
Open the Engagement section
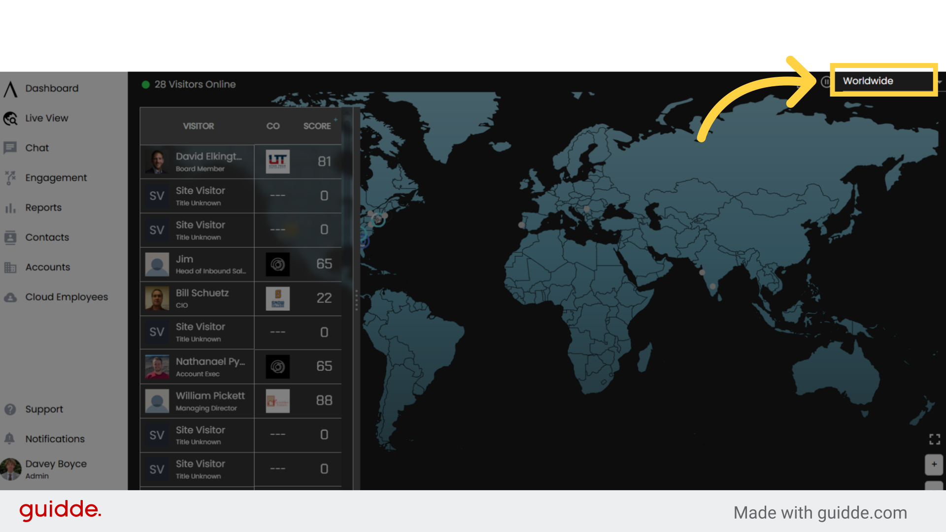click(56, 178)
